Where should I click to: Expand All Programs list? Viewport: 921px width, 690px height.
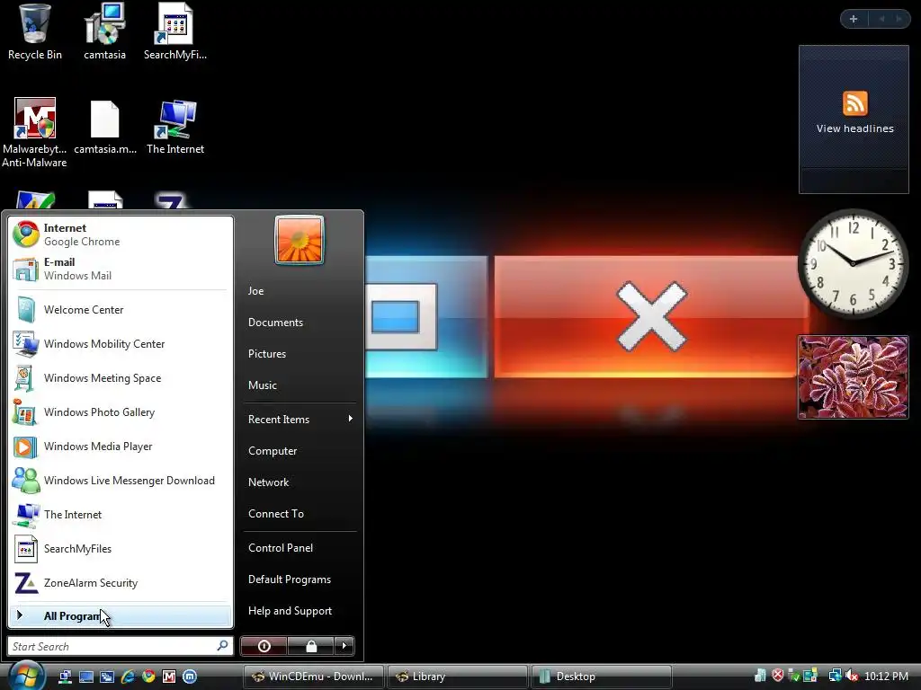coord(121,616)
